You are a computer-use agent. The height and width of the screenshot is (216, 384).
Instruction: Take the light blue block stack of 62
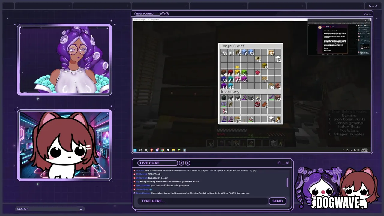(231, 86)
